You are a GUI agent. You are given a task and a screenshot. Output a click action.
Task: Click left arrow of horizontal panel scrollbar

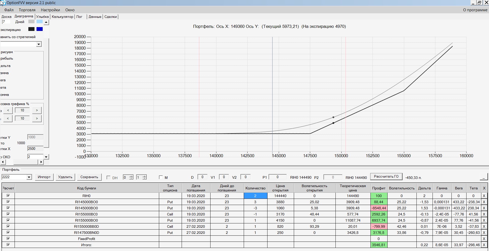(3, 162)
